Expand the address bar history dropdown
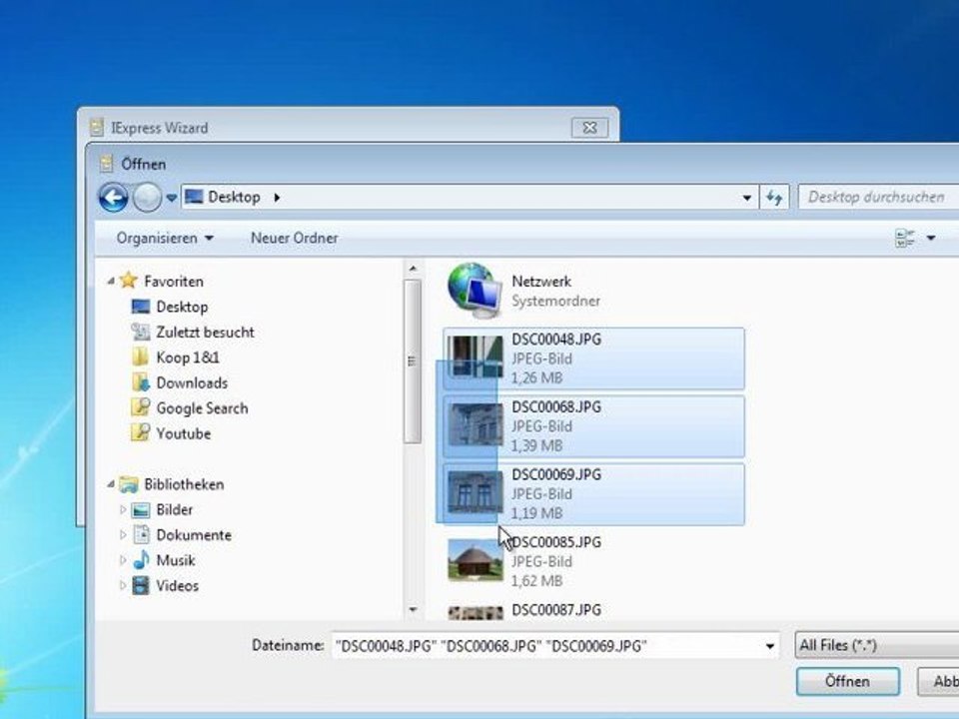 click(x=747, y=198)
